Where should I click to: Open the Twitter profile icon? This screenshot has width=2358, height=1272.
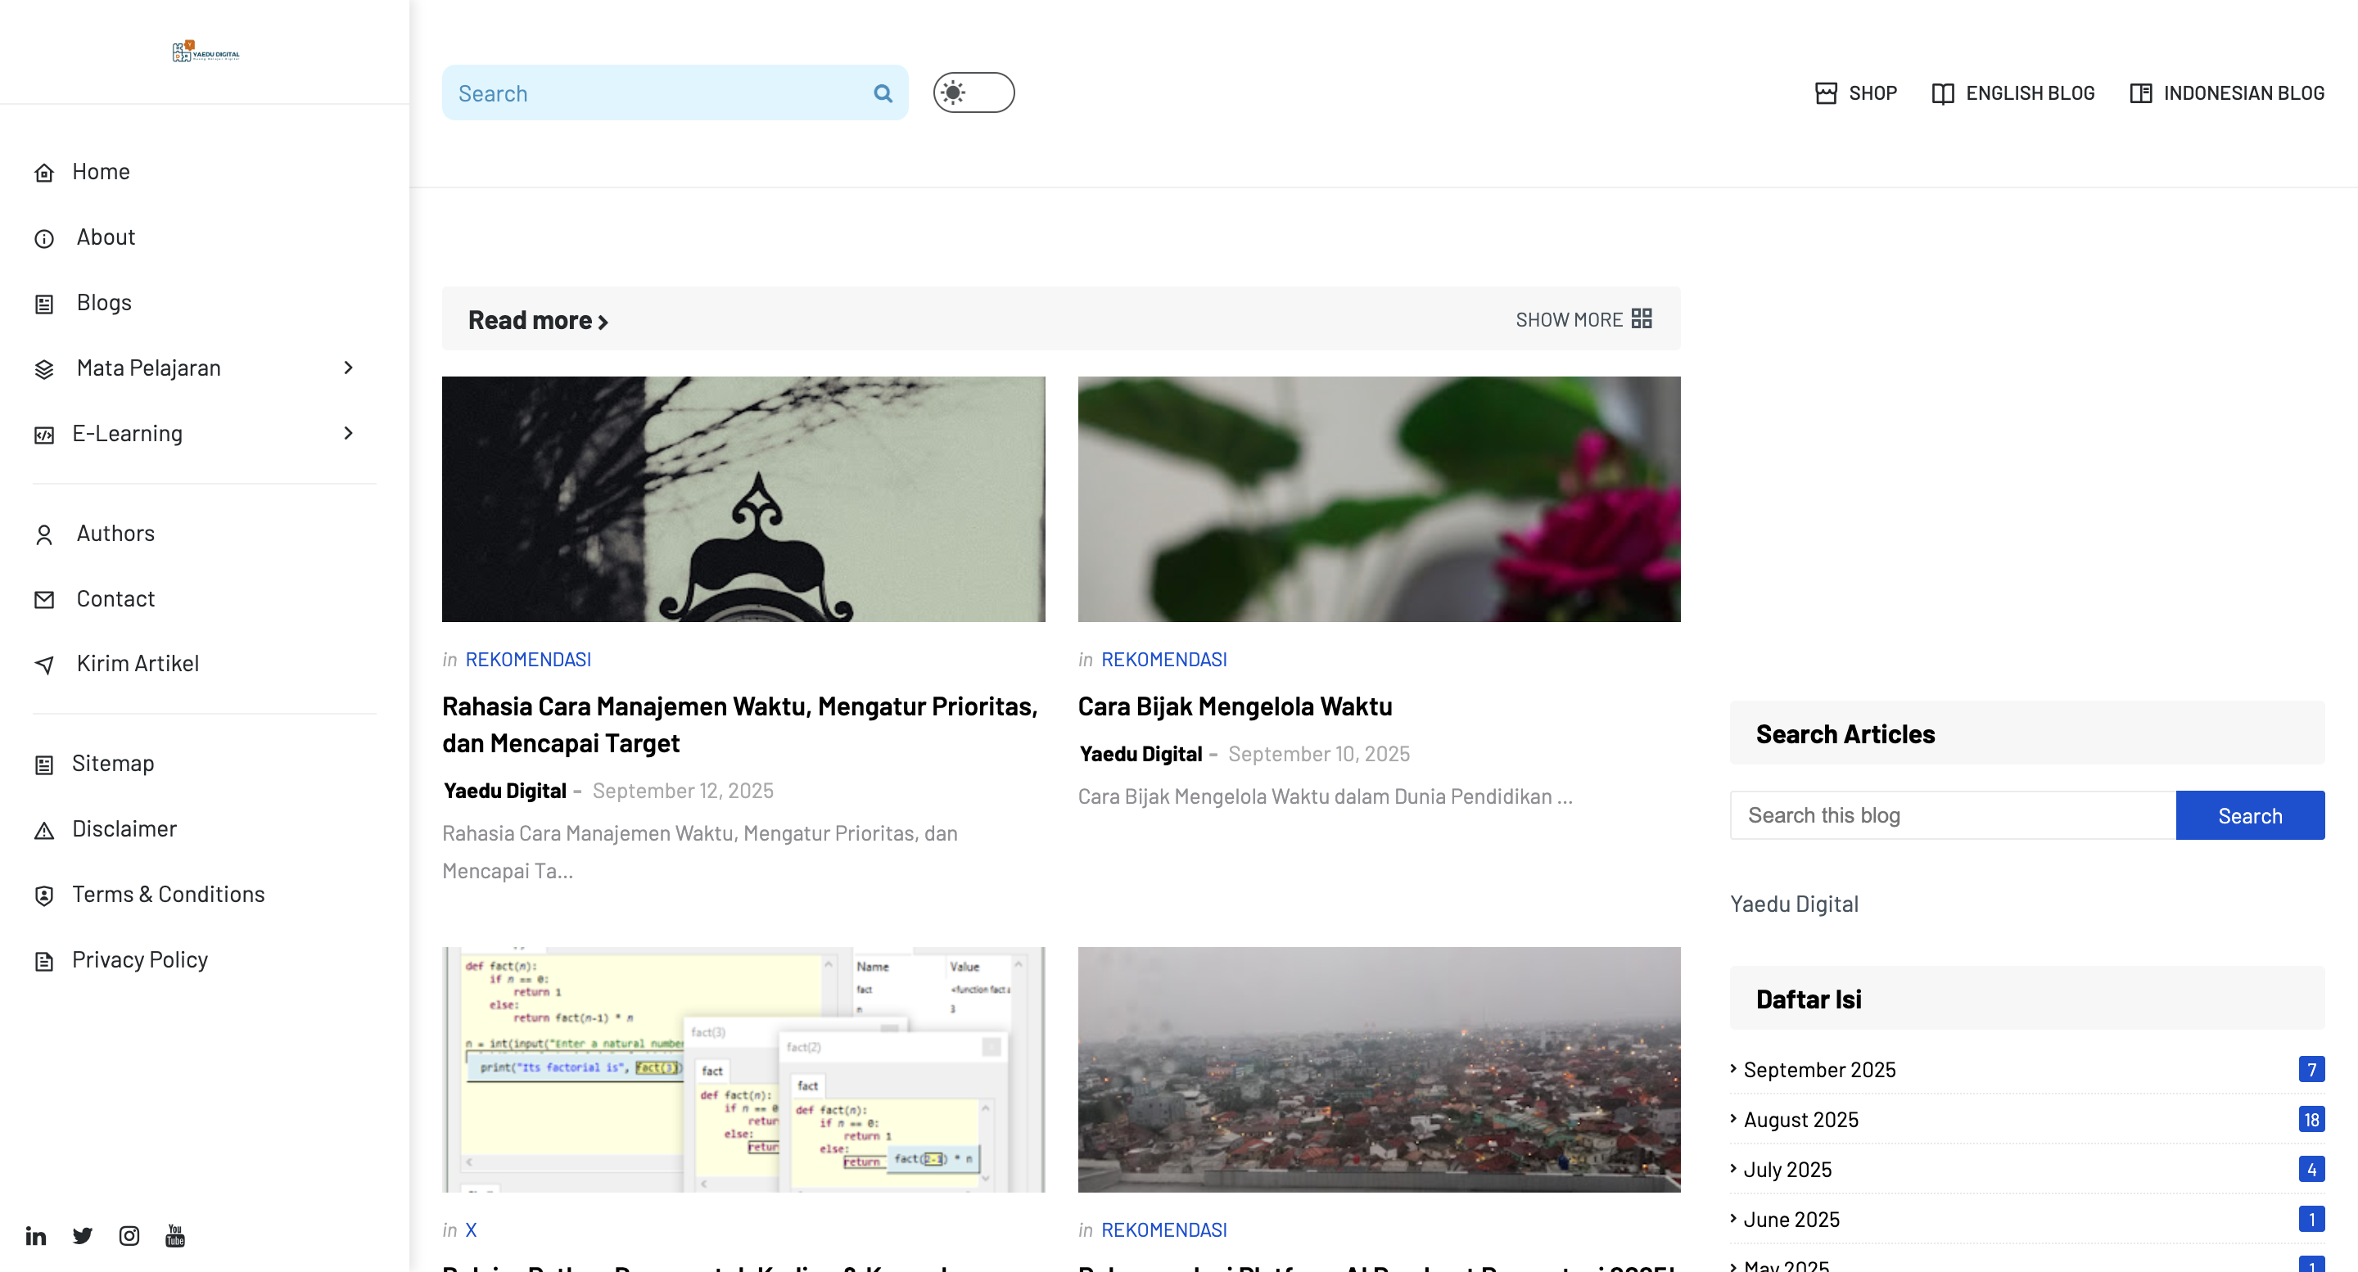click(x=83, y=1235)
